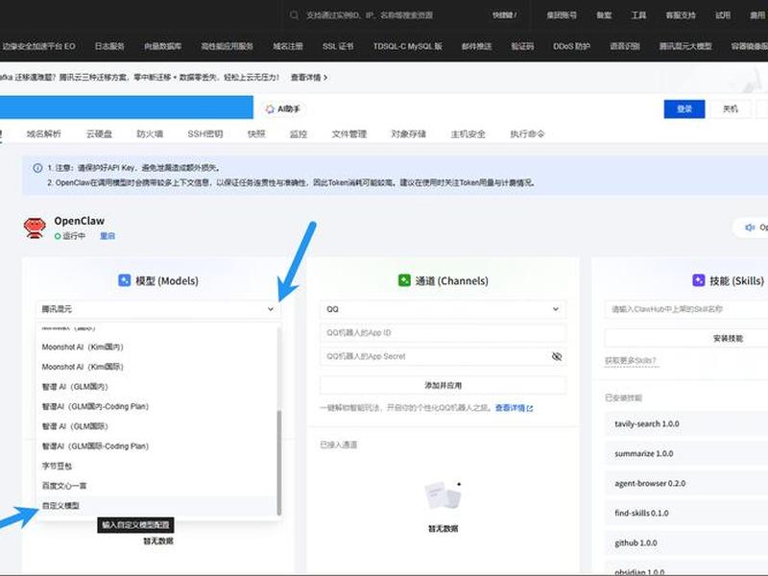The height and width of the screenshot is (576, 768).
Task: Click the OpenClaw red lobster logo
Action: click(35, 228)
